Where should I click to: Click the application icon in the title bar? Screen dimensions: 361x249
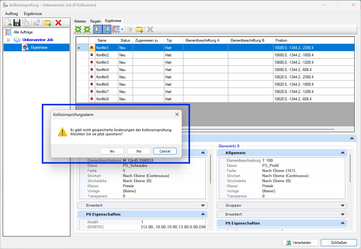click(x=5, y=5)
